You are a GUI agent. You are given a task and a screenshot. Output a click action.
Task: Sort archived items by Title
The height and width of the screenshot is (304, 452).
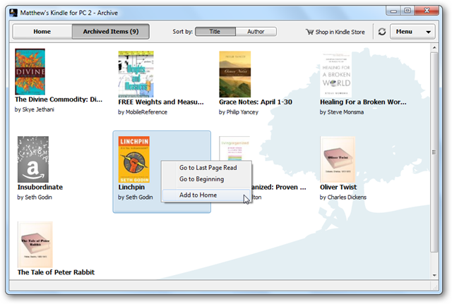(215, 32)
